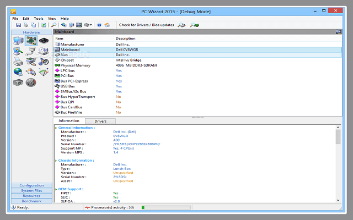
Task: Open the Benchmark panel section
Action: (x=31, y=201)
